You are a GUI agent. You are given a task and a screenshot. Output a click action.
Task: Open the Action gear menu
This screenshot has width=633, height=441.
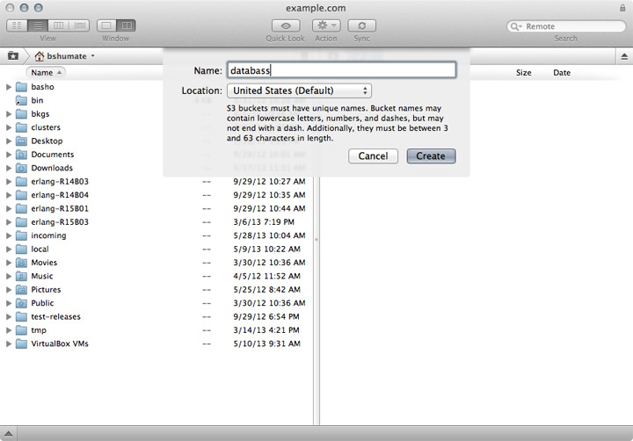[x=326, y=25]
